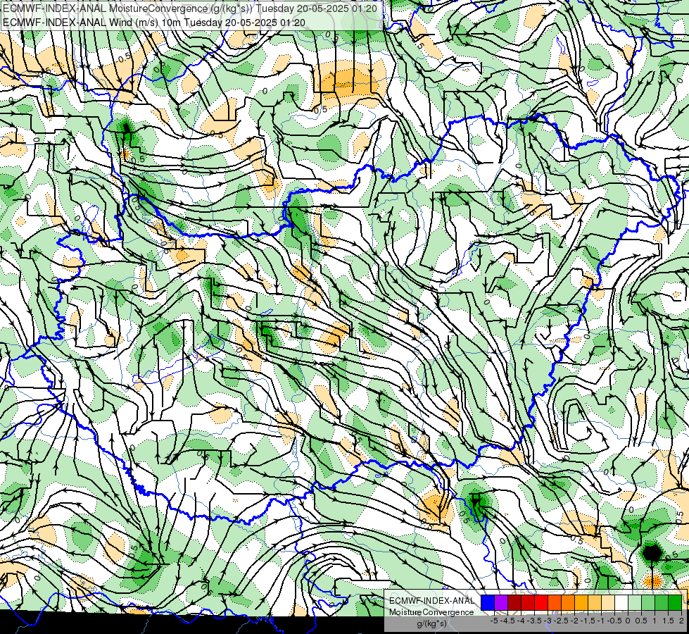
Task: Select the darkest red legend swatch
Action: (514, 603)
